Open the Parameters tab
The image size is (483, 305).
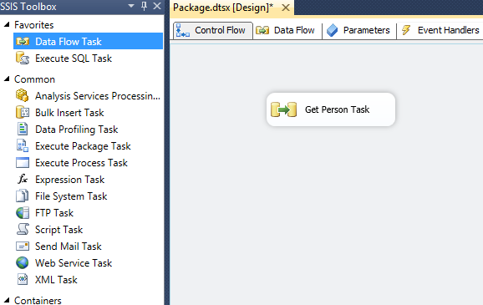tap(358, 30)
